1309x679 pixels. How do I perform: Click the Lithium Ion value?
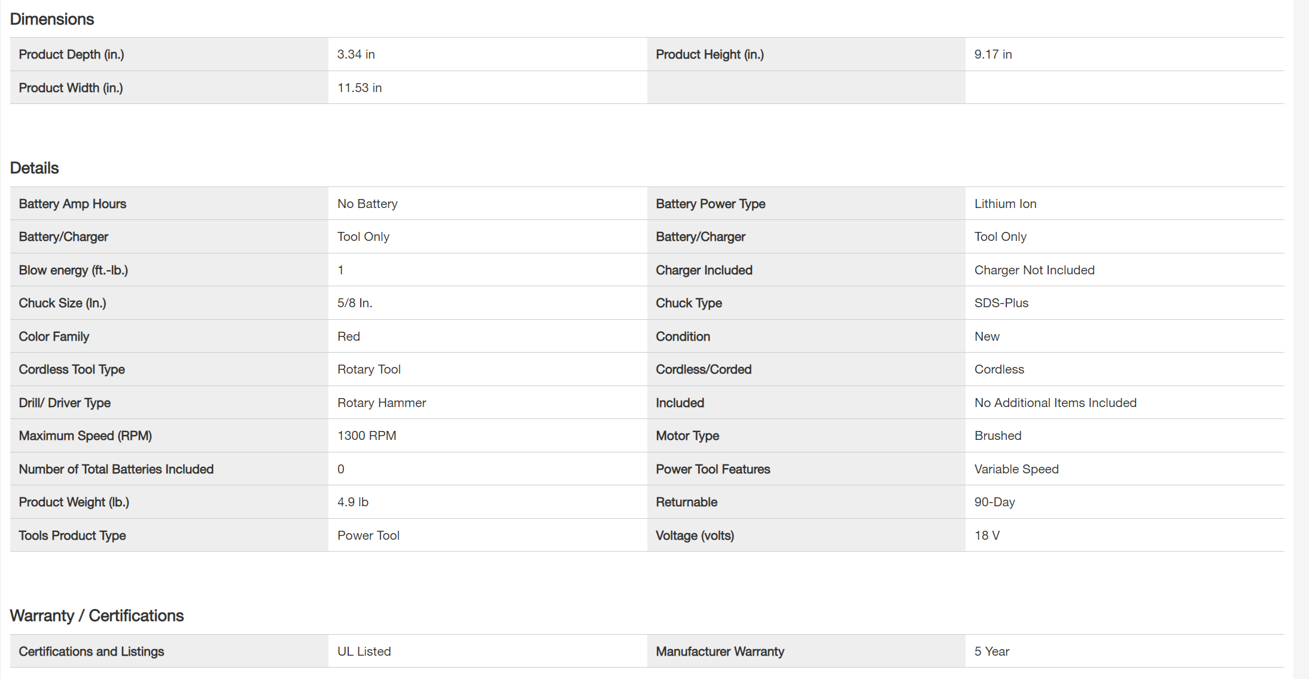point(1005,204)
